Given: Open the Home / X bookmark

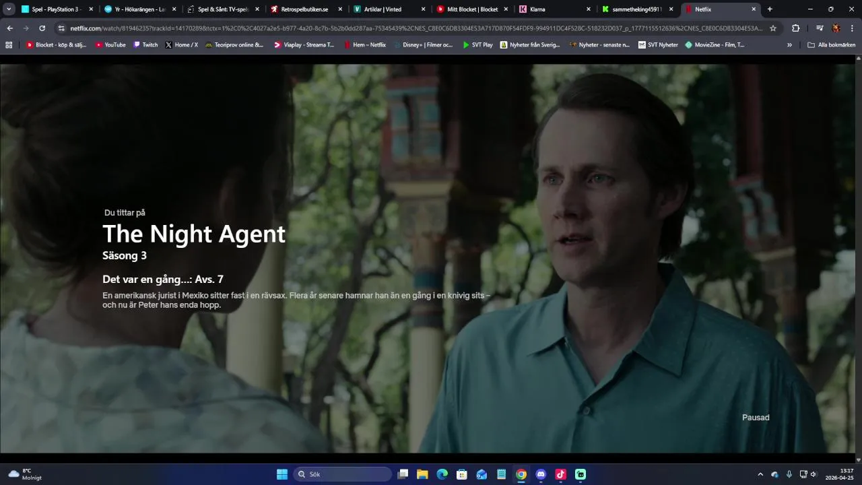Looking at the screenshot, I should [181, 44].
